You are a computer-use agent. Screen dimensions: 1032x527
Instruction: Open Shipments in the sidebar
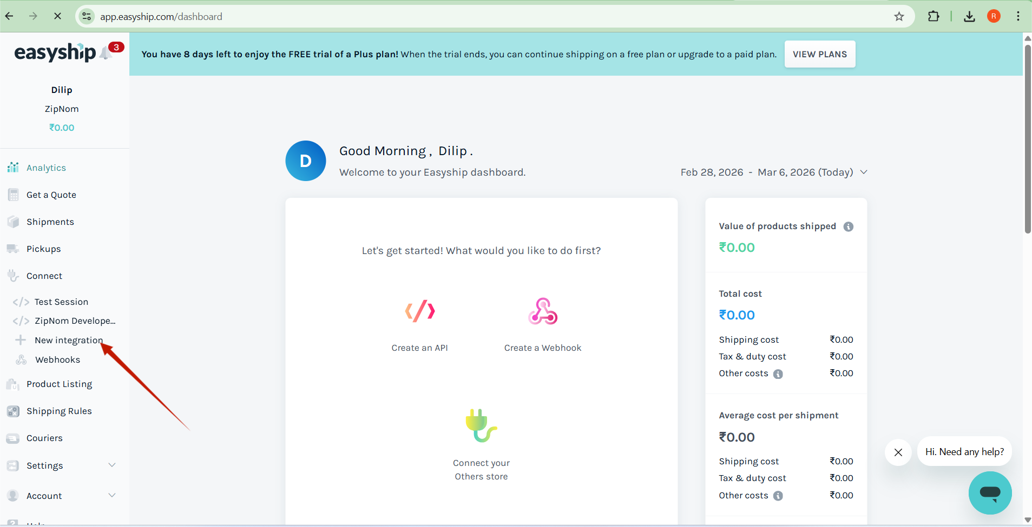coord(50,222)
